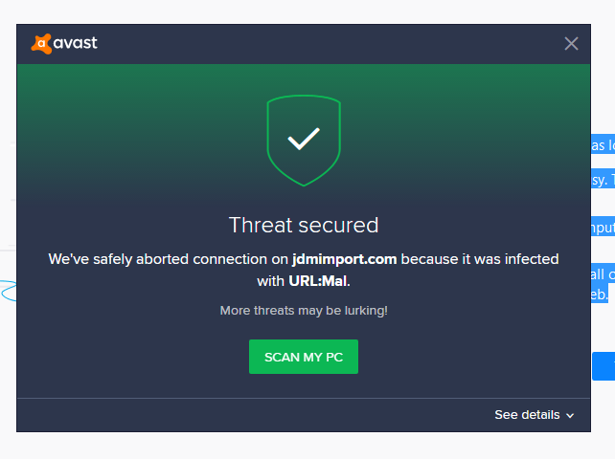Click the orange Avast logo icon
The image size is (615, 459).
pos(41,43)
